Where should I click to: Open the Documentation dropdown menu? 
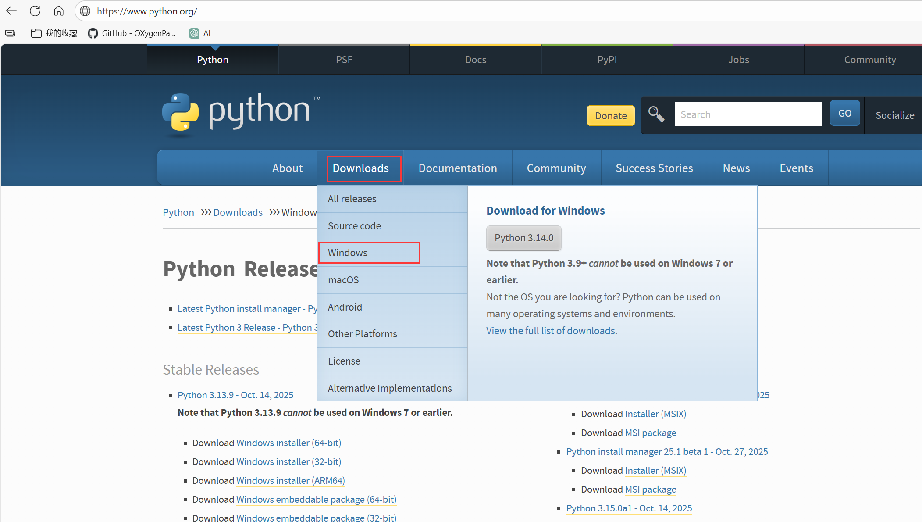coord(457,168)
